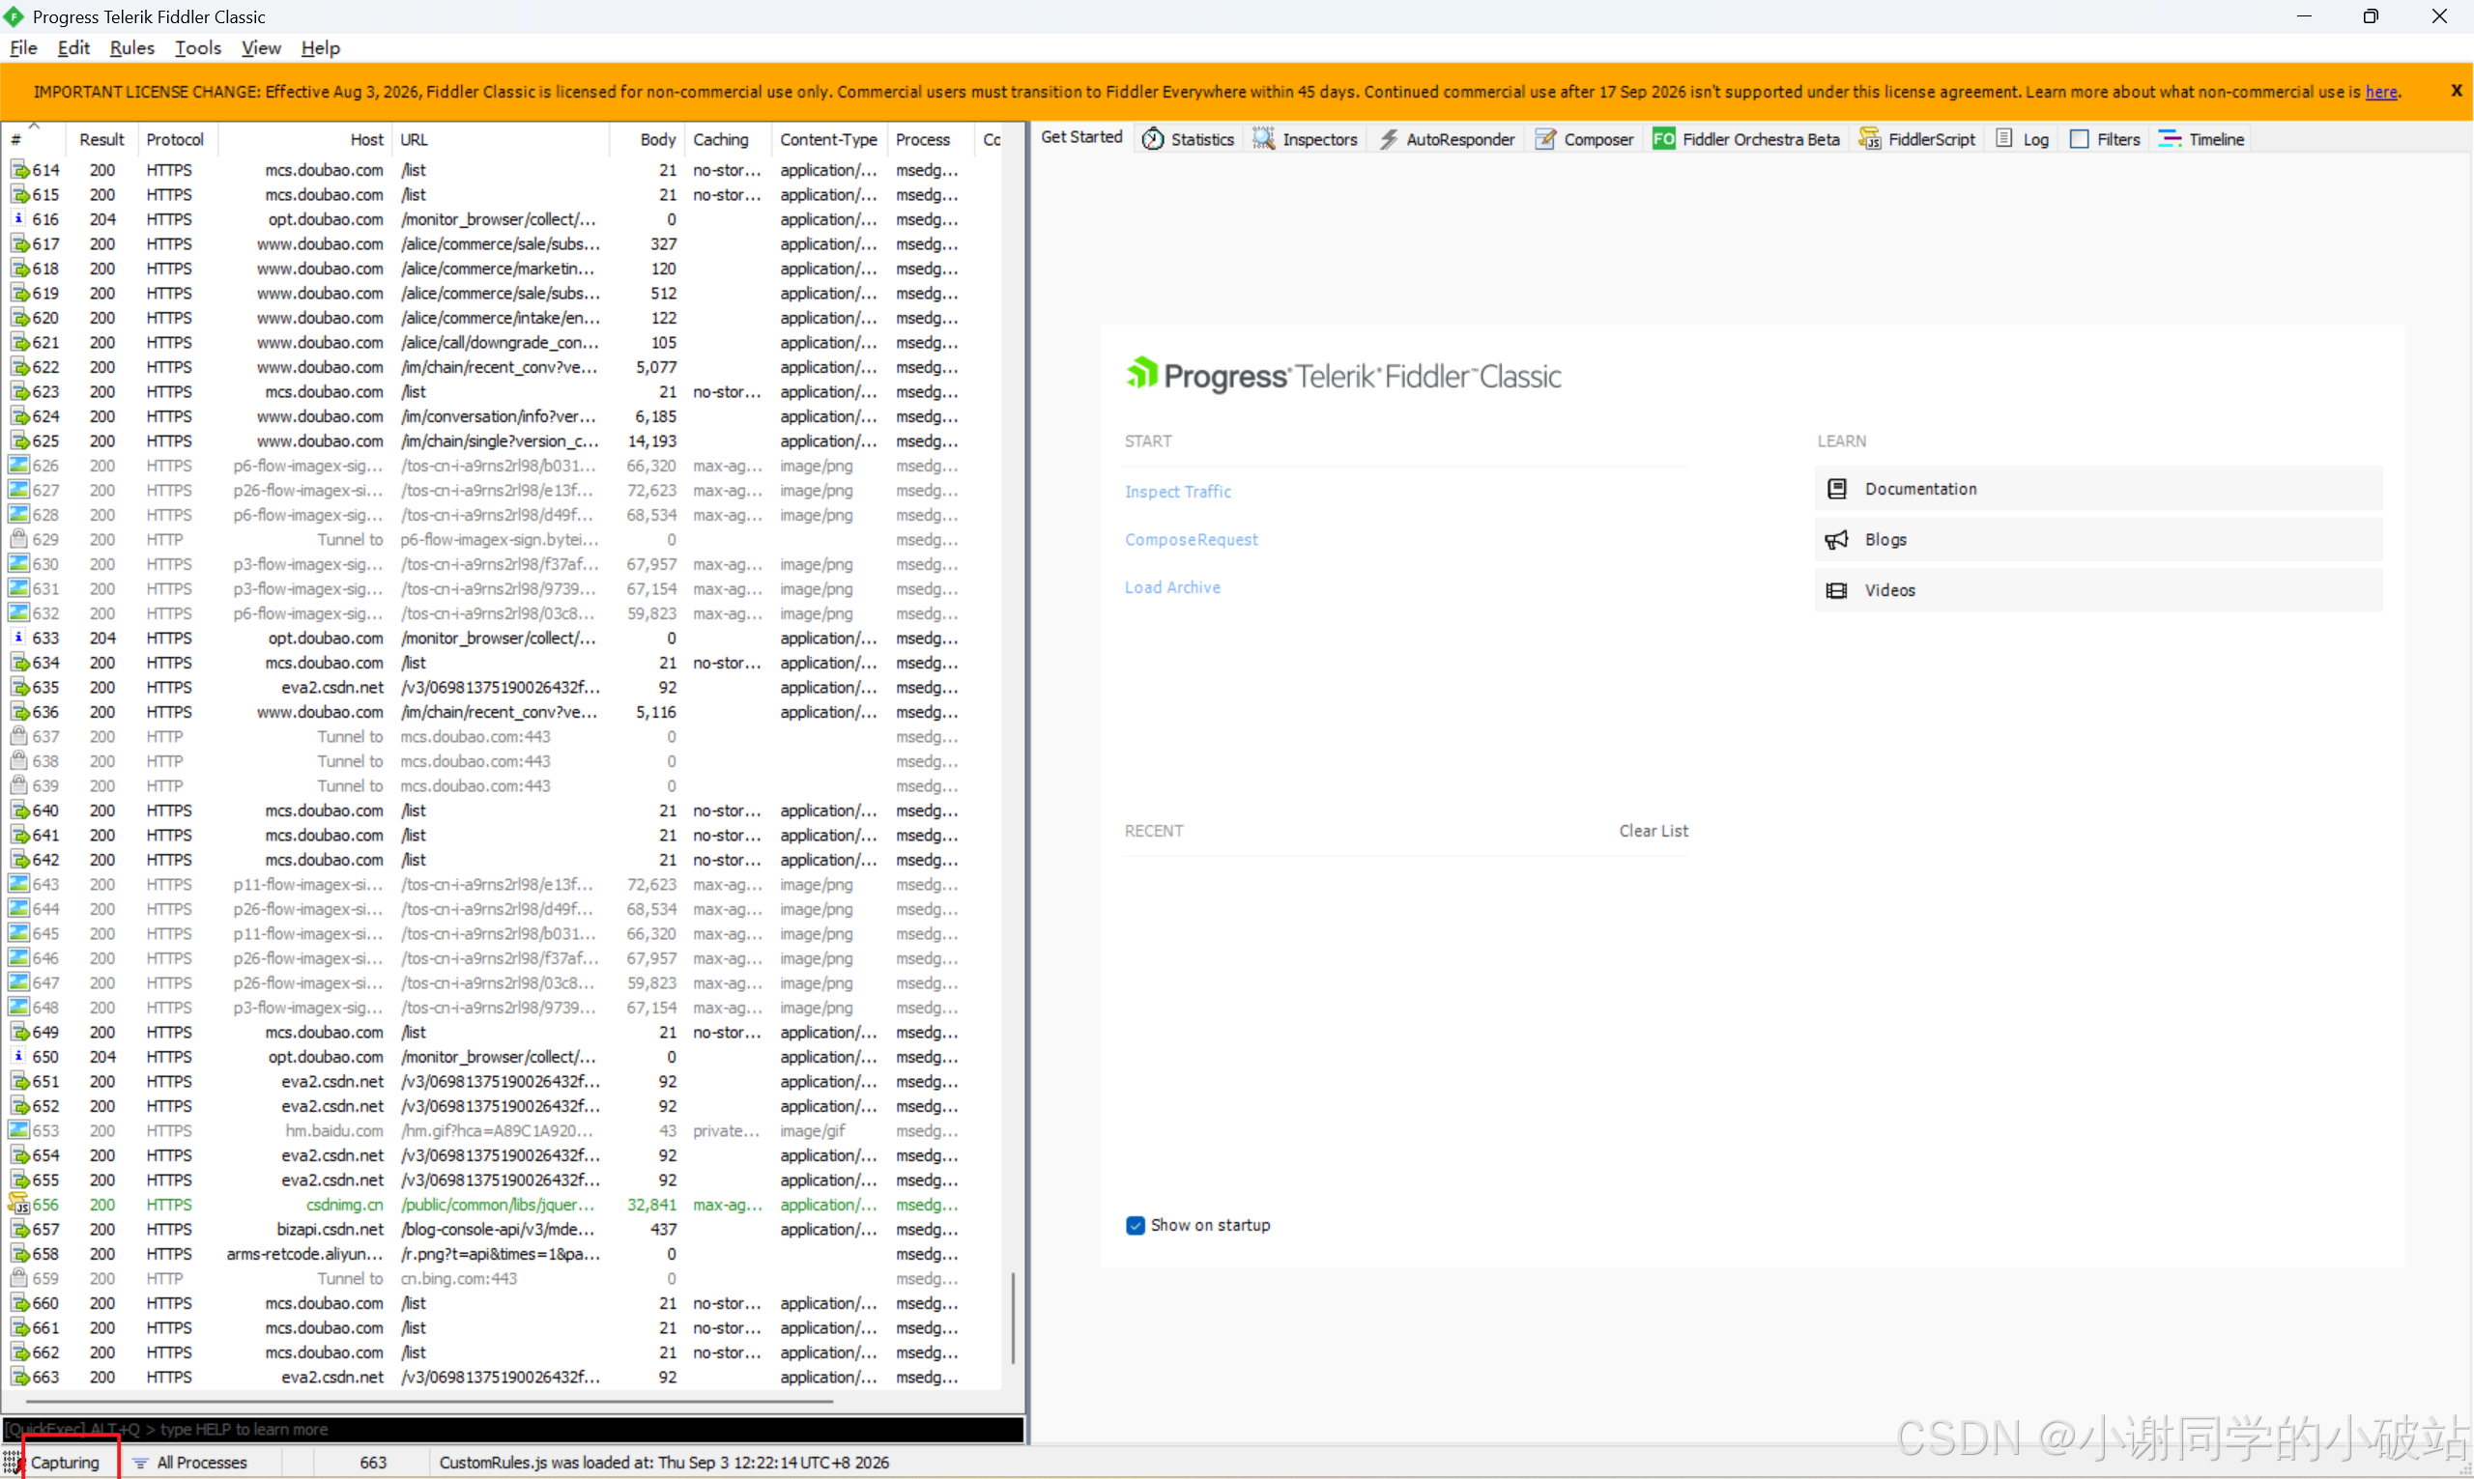Sort sessions by Caching column header

(x=729, y=139)
